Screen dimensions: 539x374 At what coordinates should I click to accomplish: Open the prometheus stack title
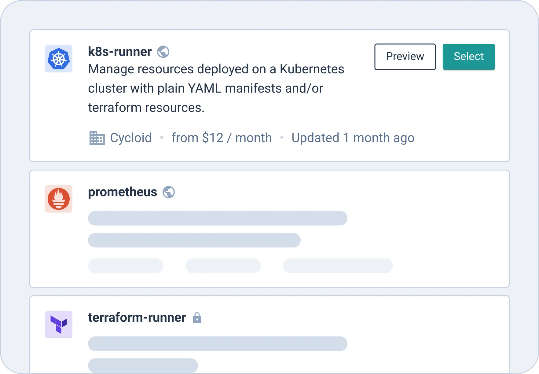pyautogui.click(x=123, y=192)
